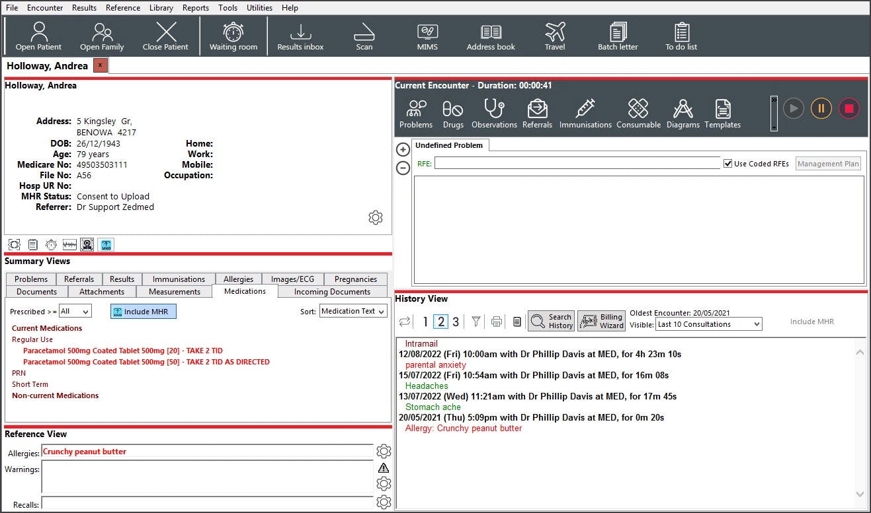Disable the Include MHR toggle for medications

143,311
